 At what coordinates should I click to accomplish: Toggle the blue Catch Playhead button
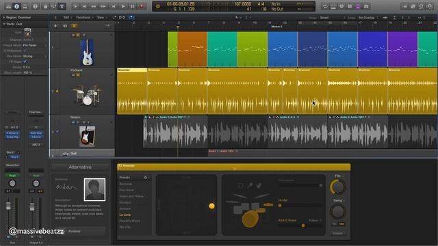click(x=131, y=17)
